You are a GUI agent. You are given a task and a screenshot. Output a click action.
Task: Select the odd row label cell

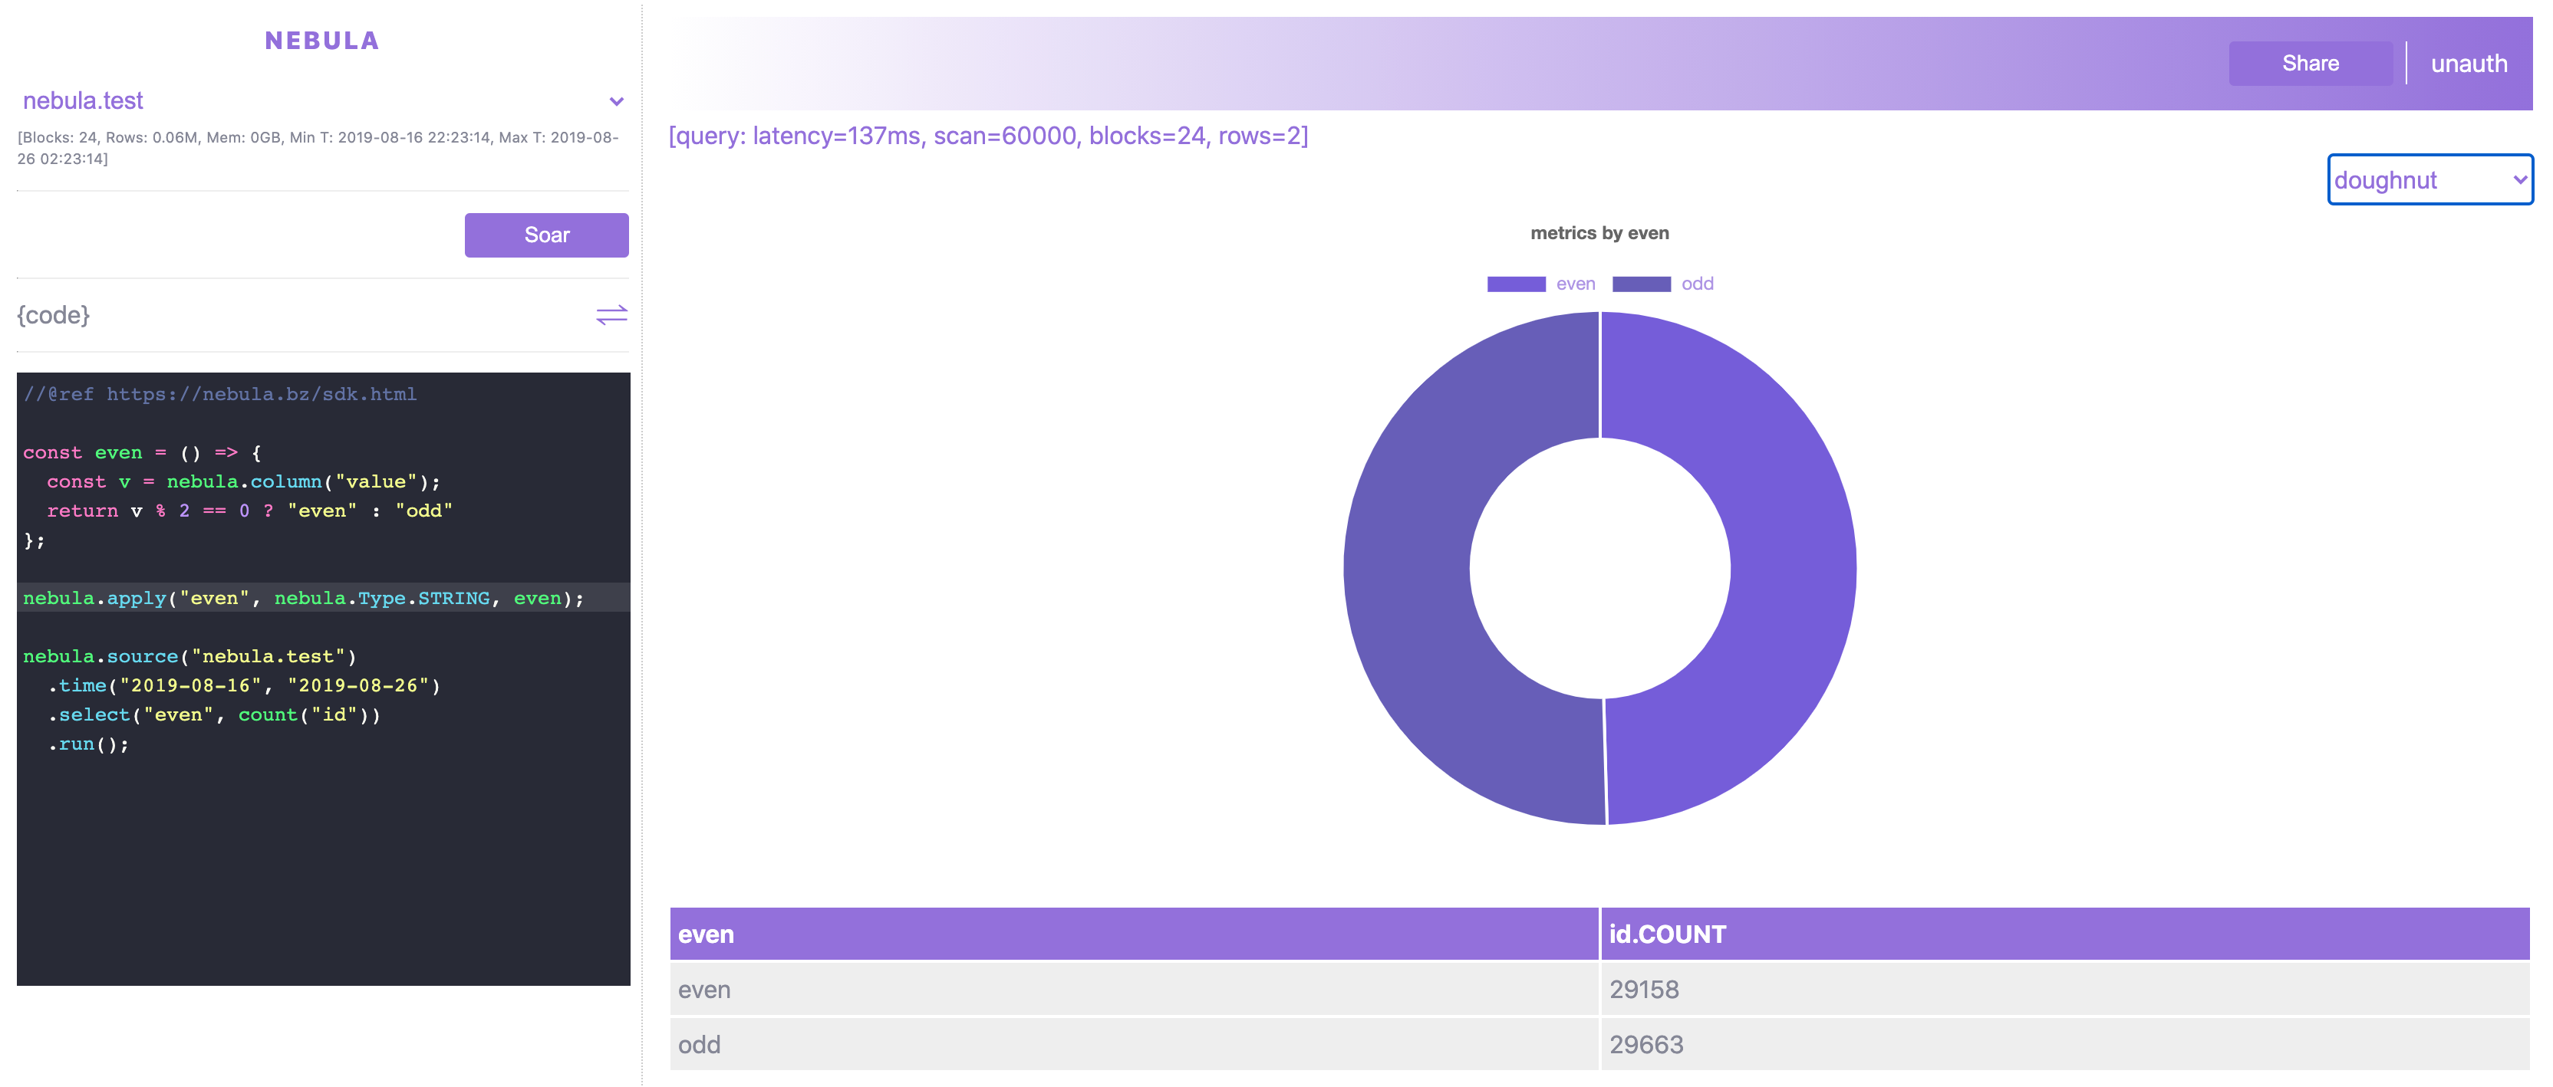(699, 1044)
